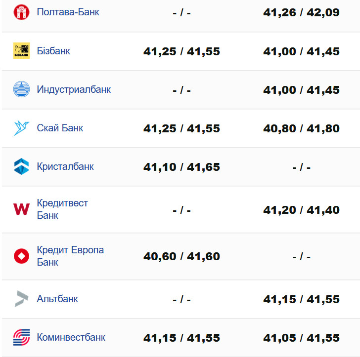360x357 pixels.
Task: Open the Альтбанк link
Action: click(x=57, y=299)
